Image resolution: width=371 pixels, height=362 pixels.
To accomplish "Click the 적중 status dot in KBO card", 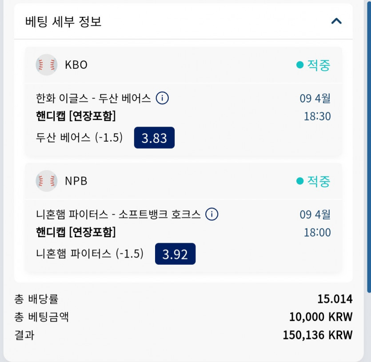I will (x=300, y=65).
